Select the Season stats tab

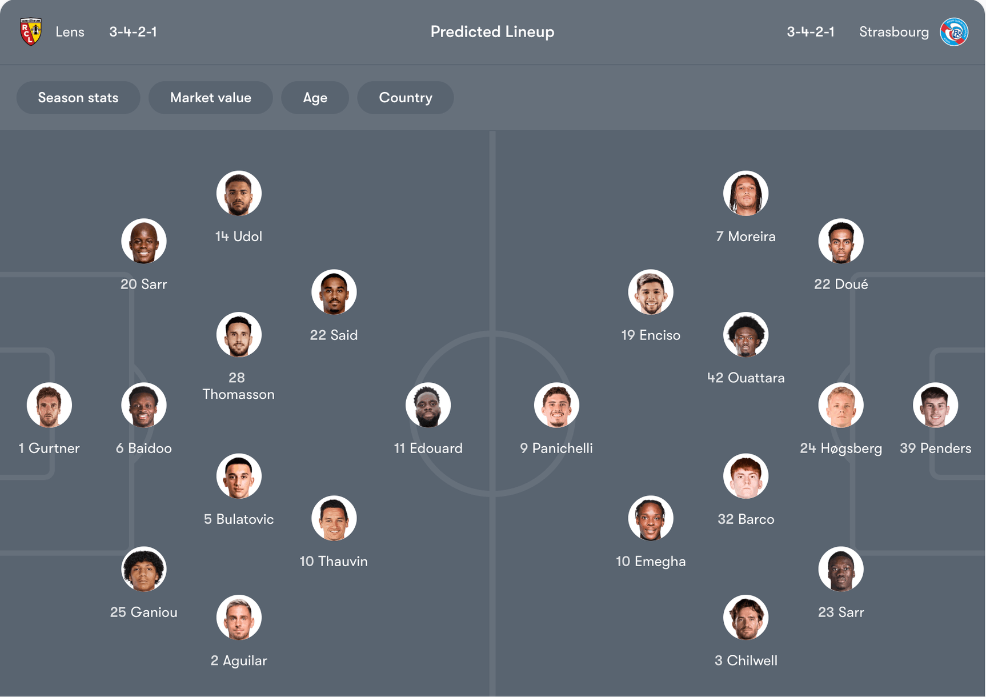point(78,98)
